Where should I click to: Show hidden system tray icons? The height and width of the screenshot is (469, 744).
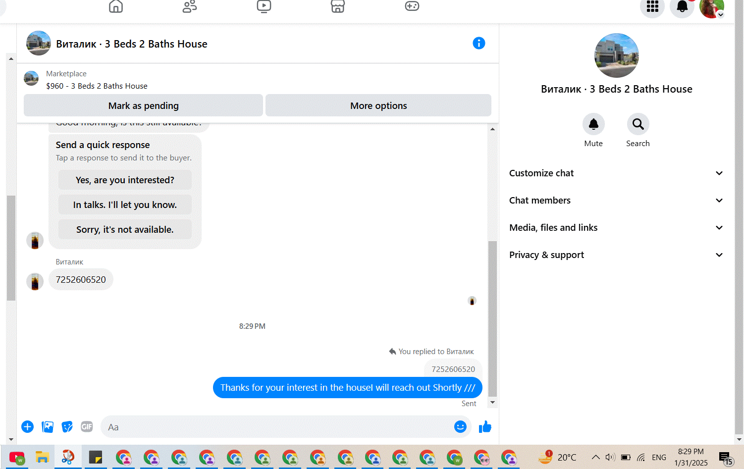coord(596,457)
